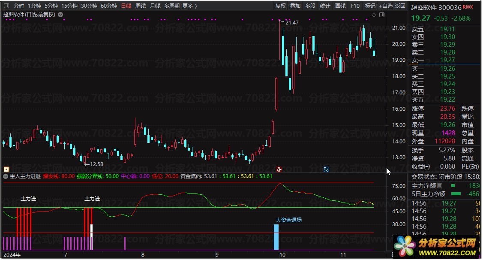Expand the 愚人主力进退 indicator dropdown arrow
Viewport: 483px width, 260px height.
pos(6,176)
